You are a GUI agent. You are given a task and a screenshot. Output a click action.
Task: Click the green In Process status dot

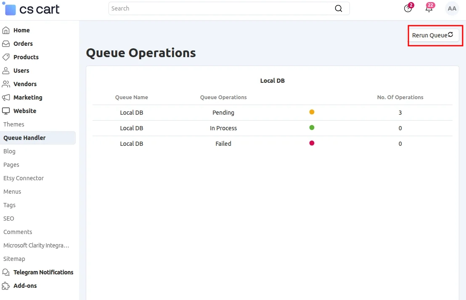pyautogui.click(x=312, y=127)
